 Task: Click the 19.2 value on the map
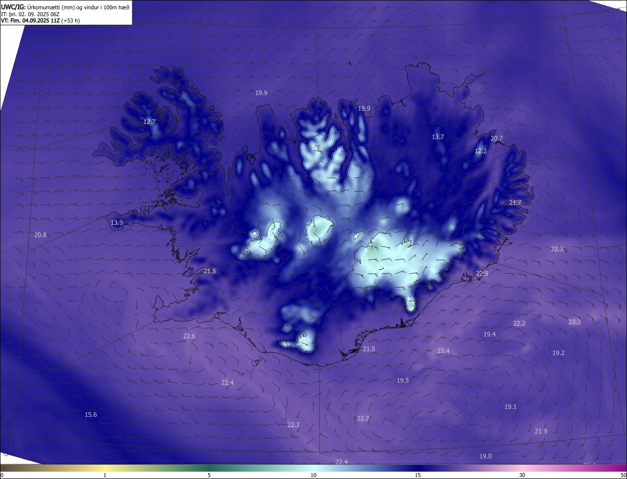558,353
